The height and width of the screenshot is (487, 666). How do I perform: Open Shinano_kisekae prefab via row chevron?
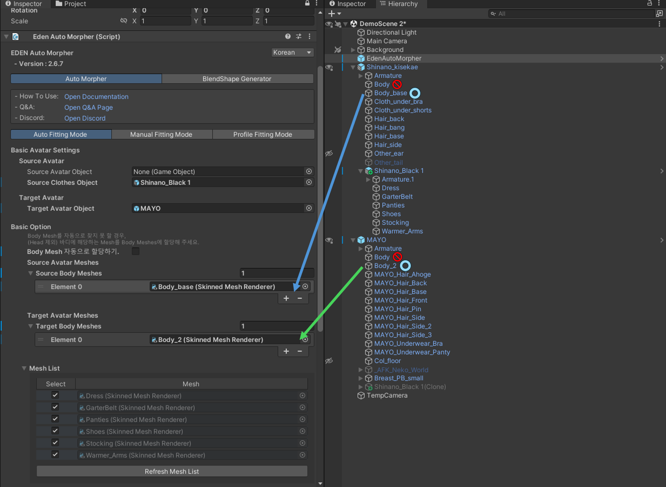coord(662,67)
